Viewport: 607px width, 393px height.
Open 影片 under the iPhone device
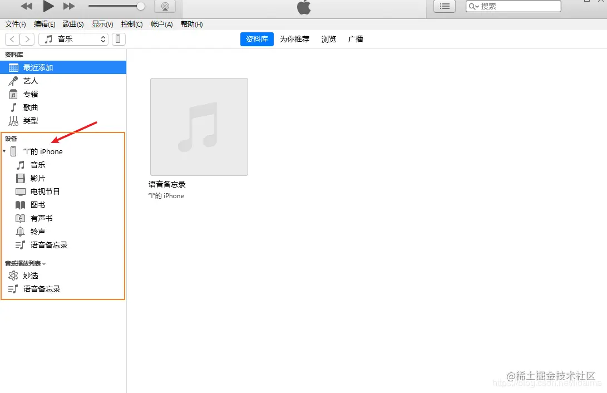pos(63,178)
